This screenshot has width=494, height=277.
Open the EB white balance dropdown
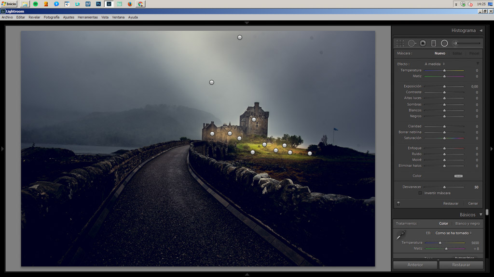453,233
